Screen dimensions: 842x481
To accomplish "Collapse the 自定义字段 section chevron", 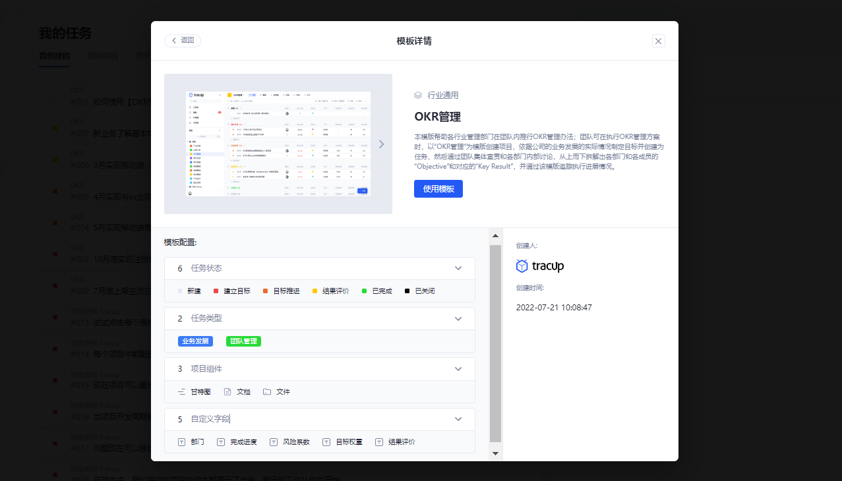I will 458,419.
